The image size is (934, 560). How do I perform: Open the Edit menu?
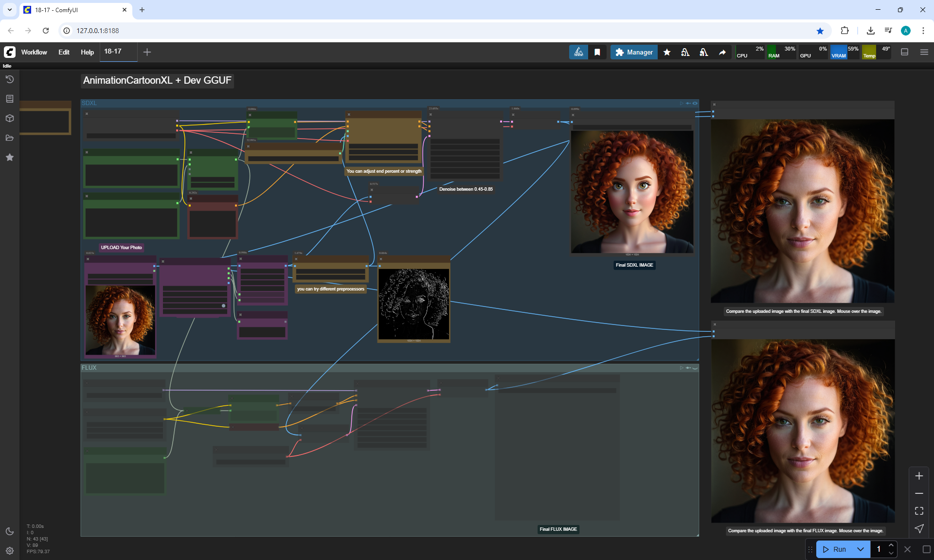pyautogui.click(x=64, y=52)
